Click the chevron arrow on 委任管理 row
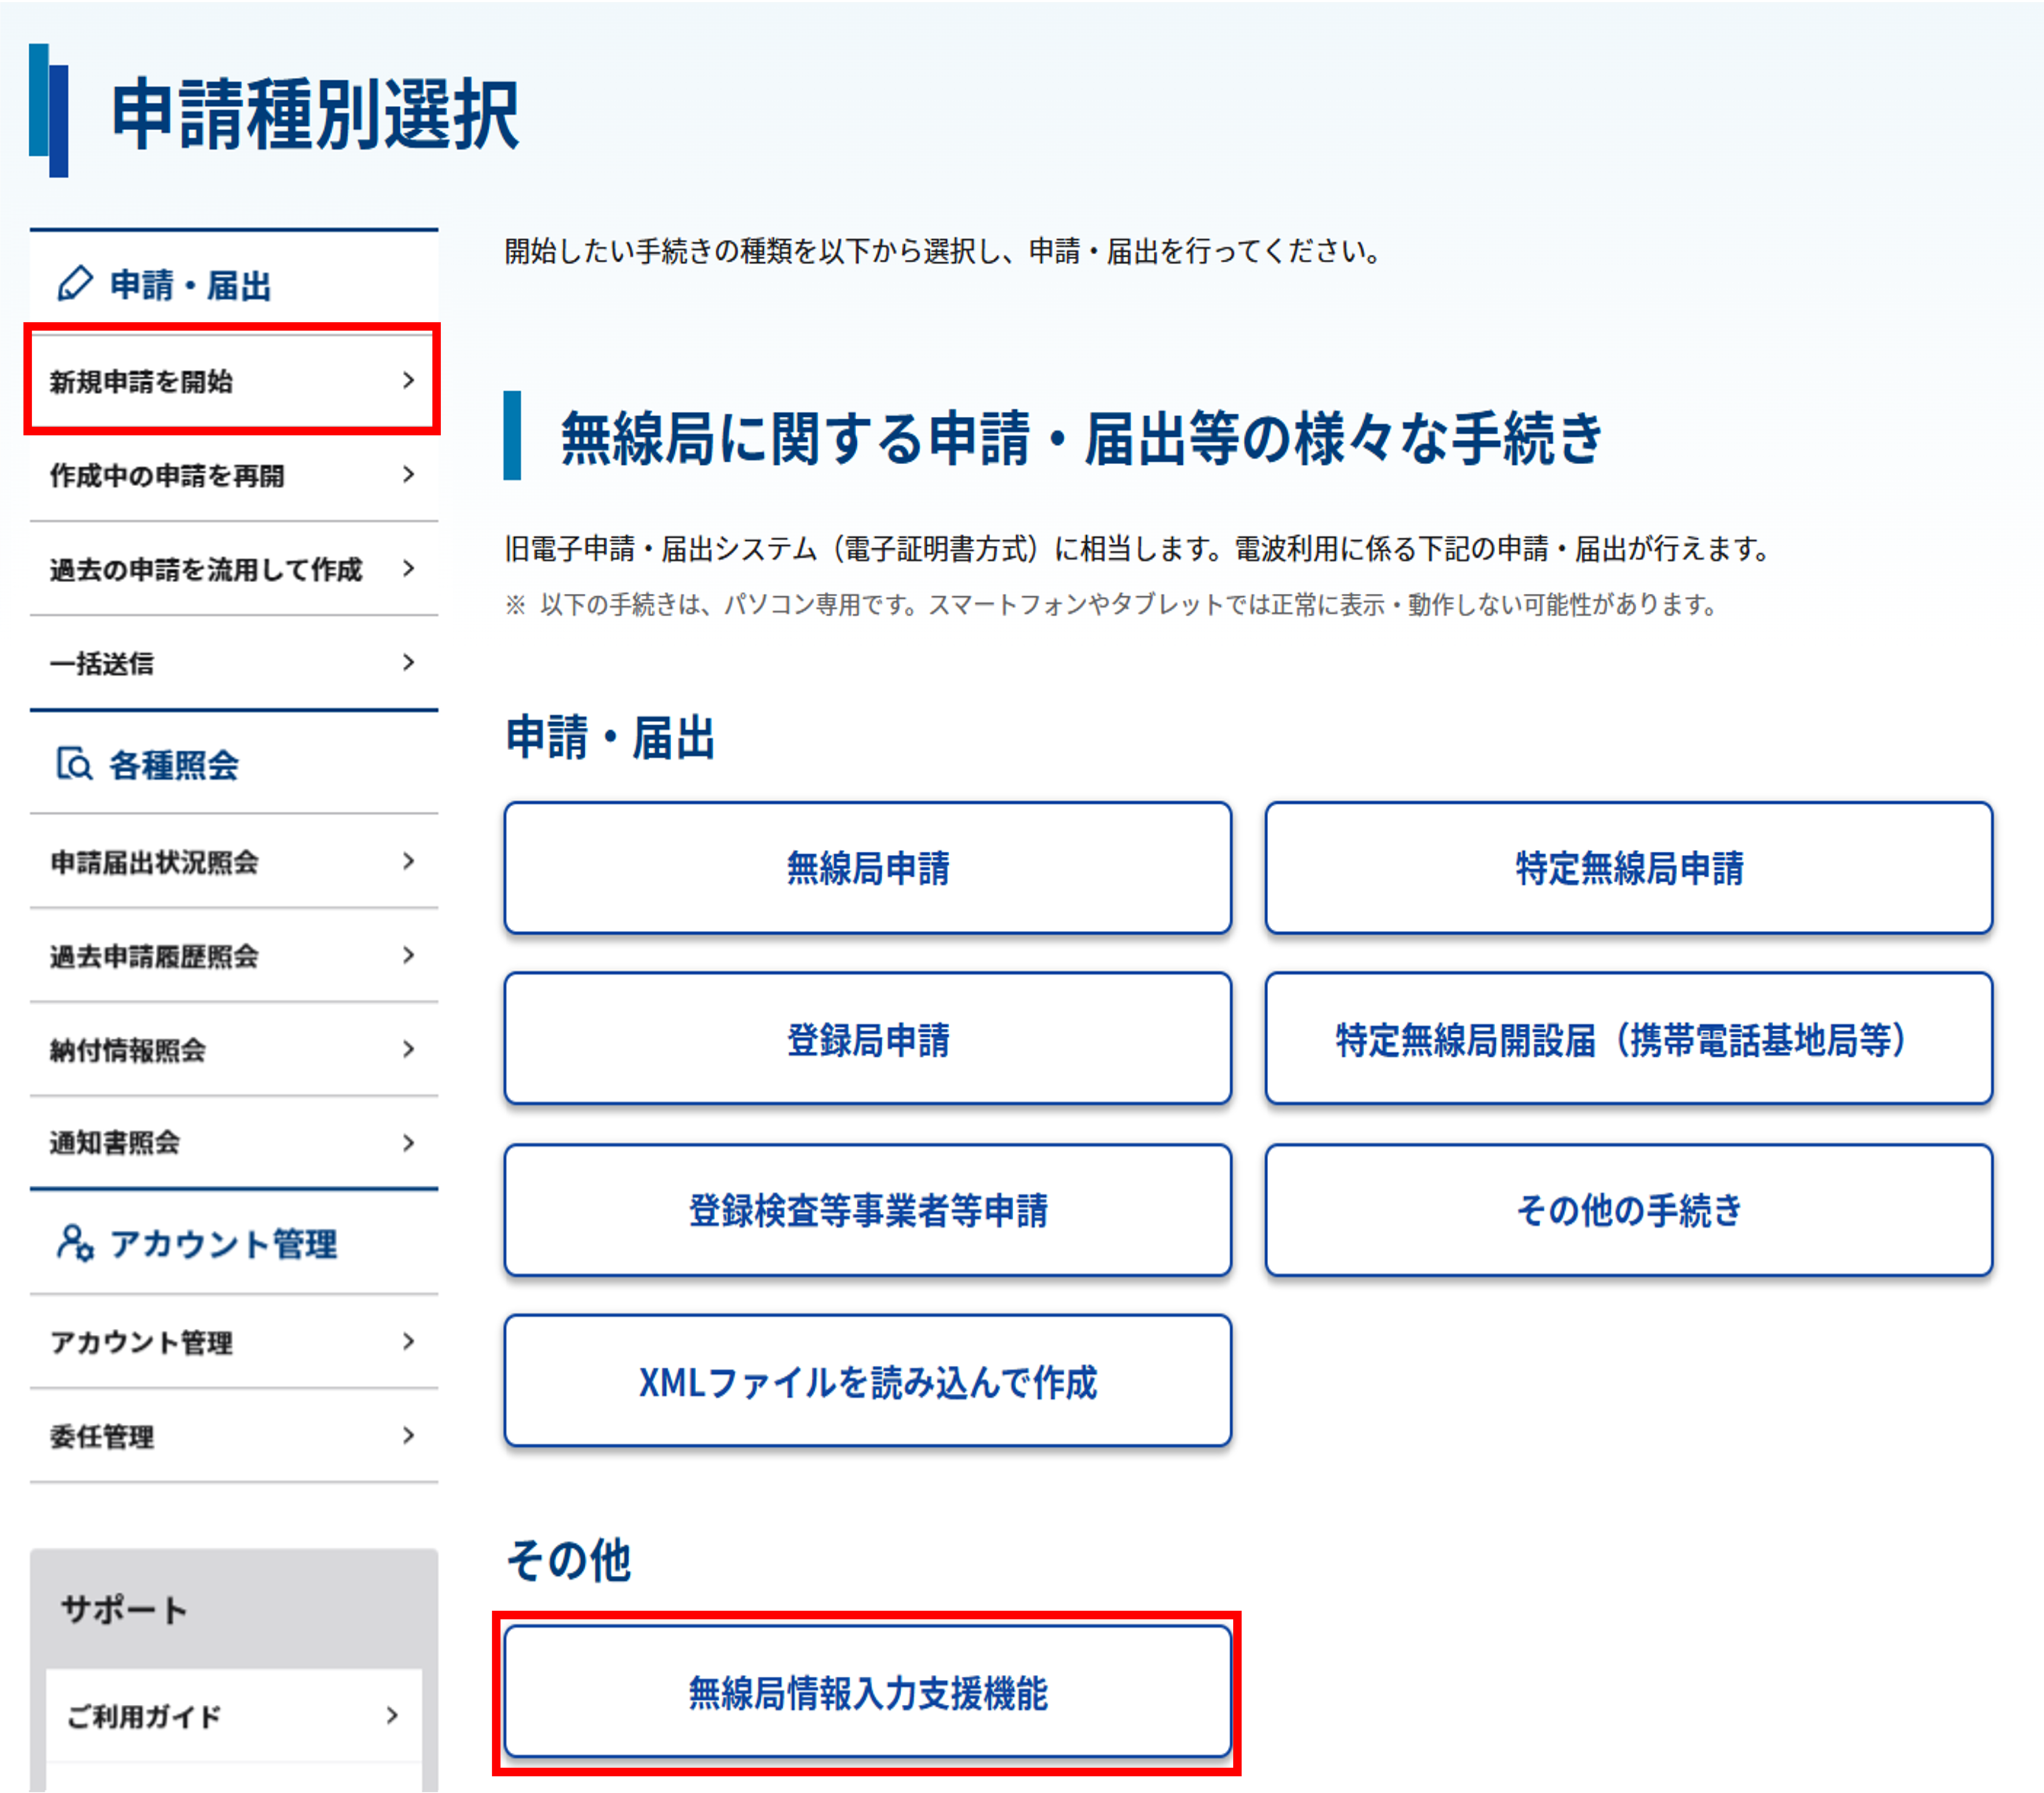The height and width of the screenshot is (1793, 2044). pyautogui.click(x=408, y=1436)
